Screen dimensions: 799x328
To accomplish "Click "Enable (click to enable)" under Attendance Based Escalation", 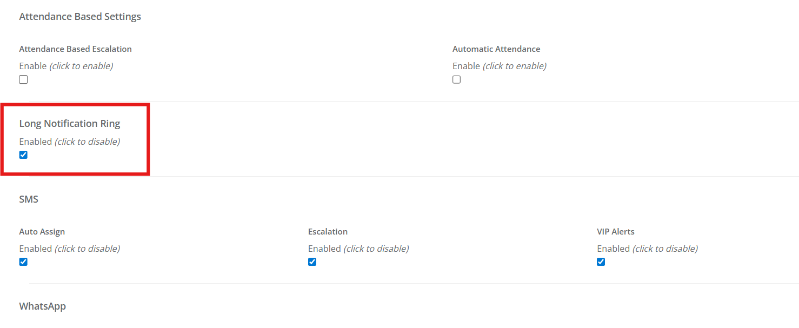I will click(x=66, y=66).
